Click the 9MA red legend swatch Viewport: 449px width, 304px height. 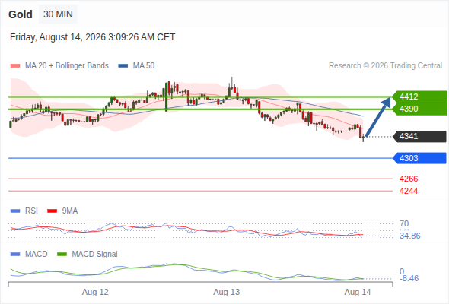[52, 211]
